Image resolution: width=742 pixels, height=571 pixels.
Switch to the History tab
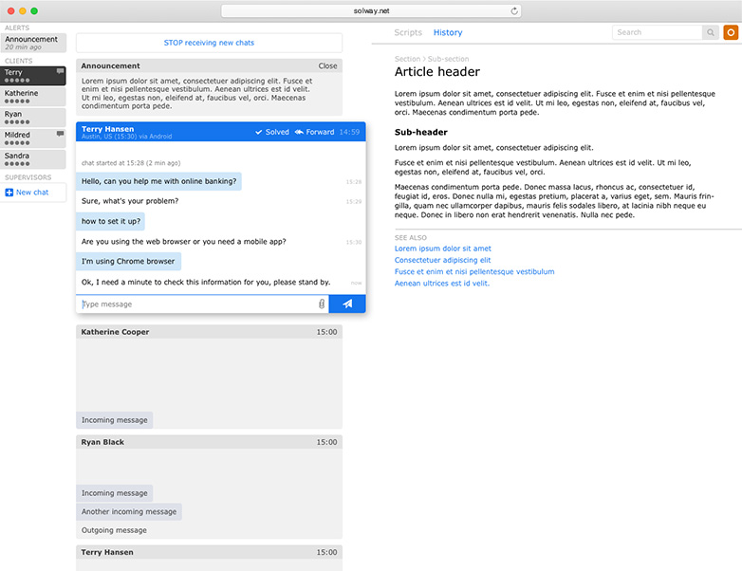[448, 32]
